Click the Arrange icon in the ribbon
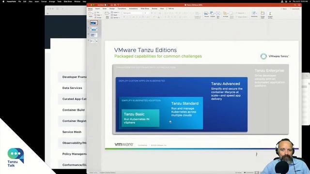Image resolution: width=310 pixels, height=174 pixels. coord(225,14)
